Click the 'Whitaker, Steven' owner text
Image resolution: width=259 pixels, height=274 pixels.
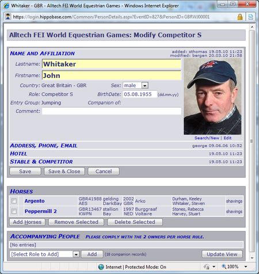pyautogui.click(x=188, y=203)
